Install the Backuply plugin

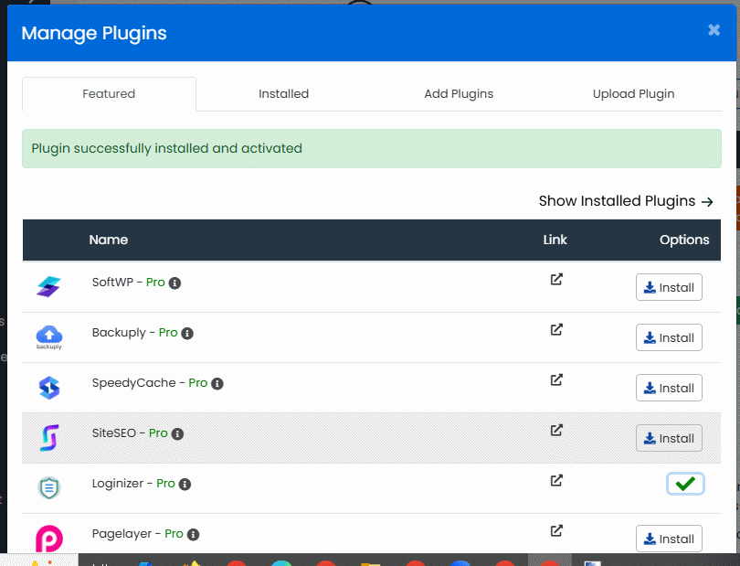click(669, 337)
